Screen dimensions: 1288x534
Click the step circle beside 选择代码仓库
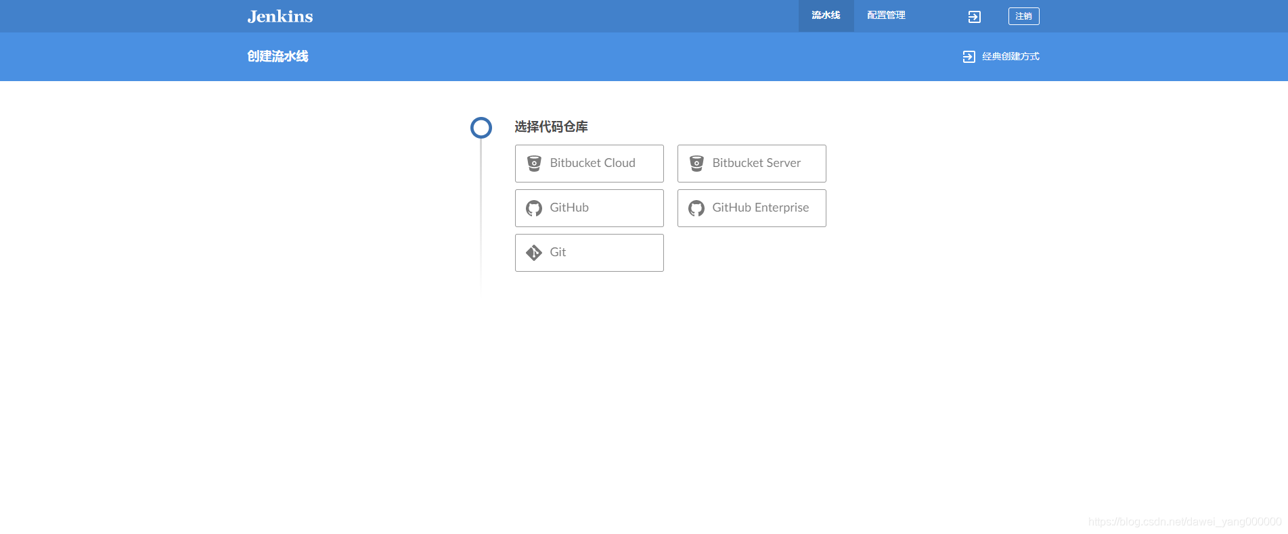pos(481,128)
